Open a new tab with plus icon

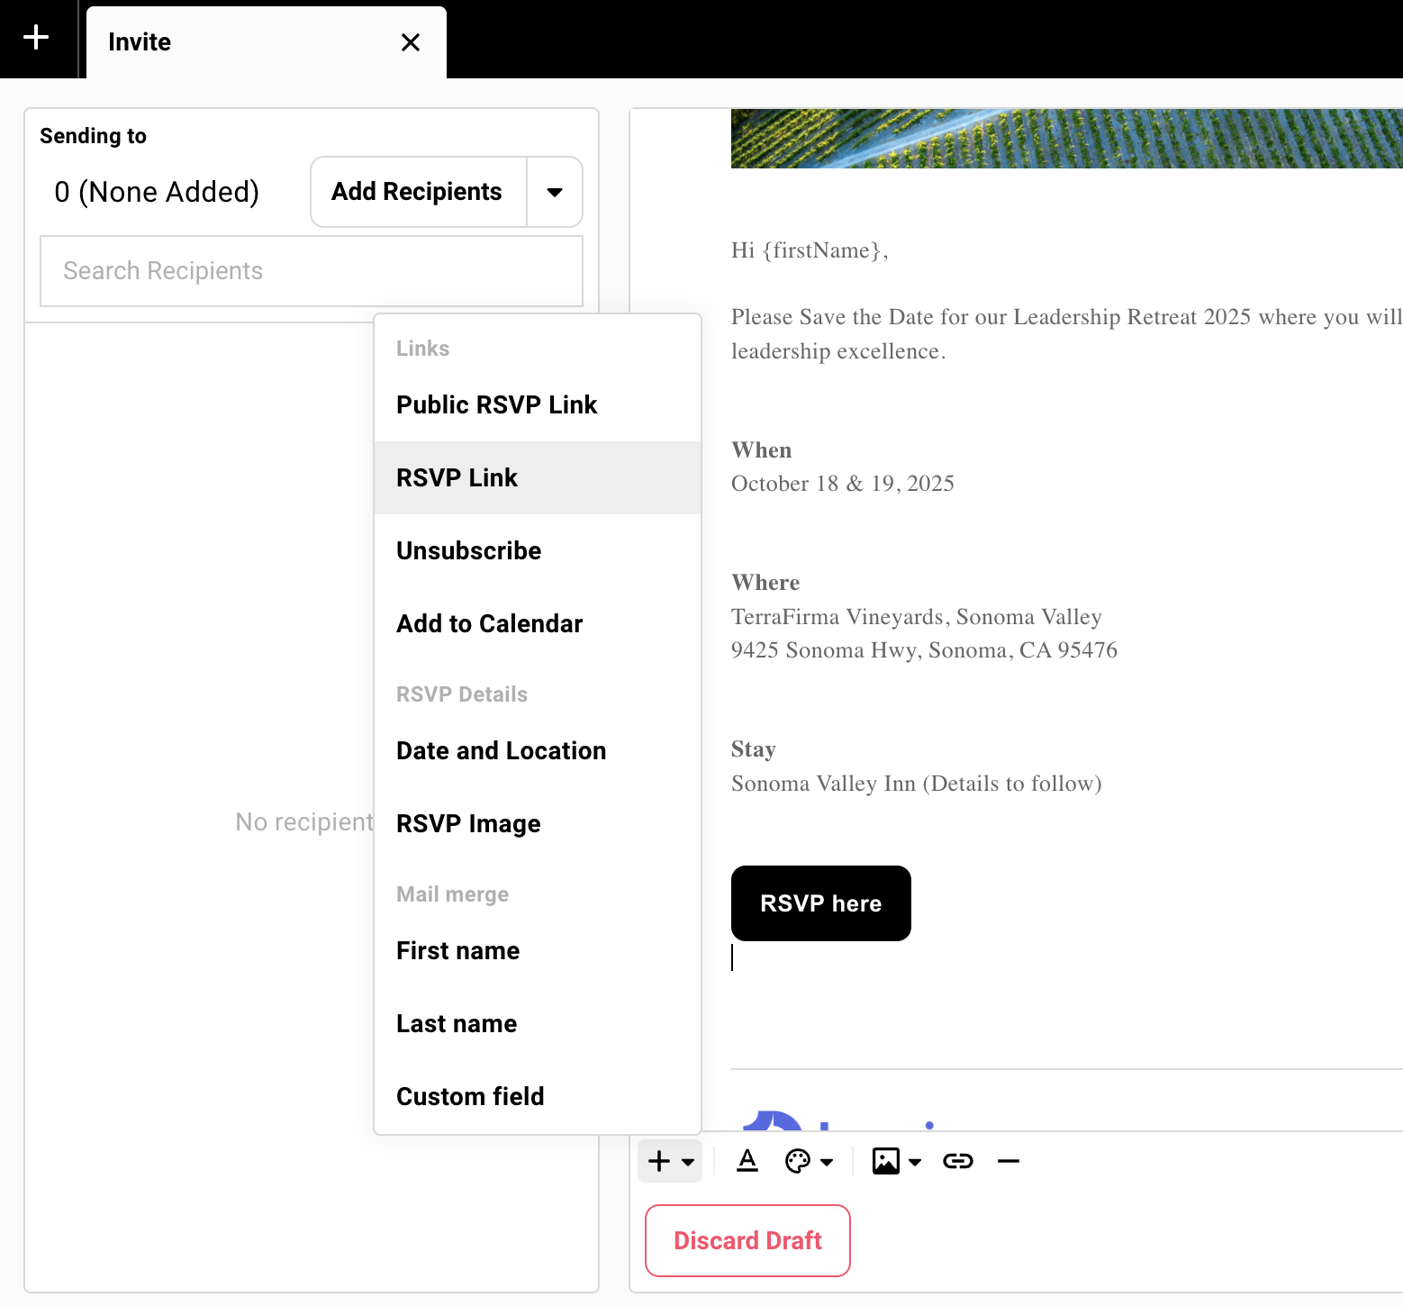pyautogui.click(x=36, y=38)
